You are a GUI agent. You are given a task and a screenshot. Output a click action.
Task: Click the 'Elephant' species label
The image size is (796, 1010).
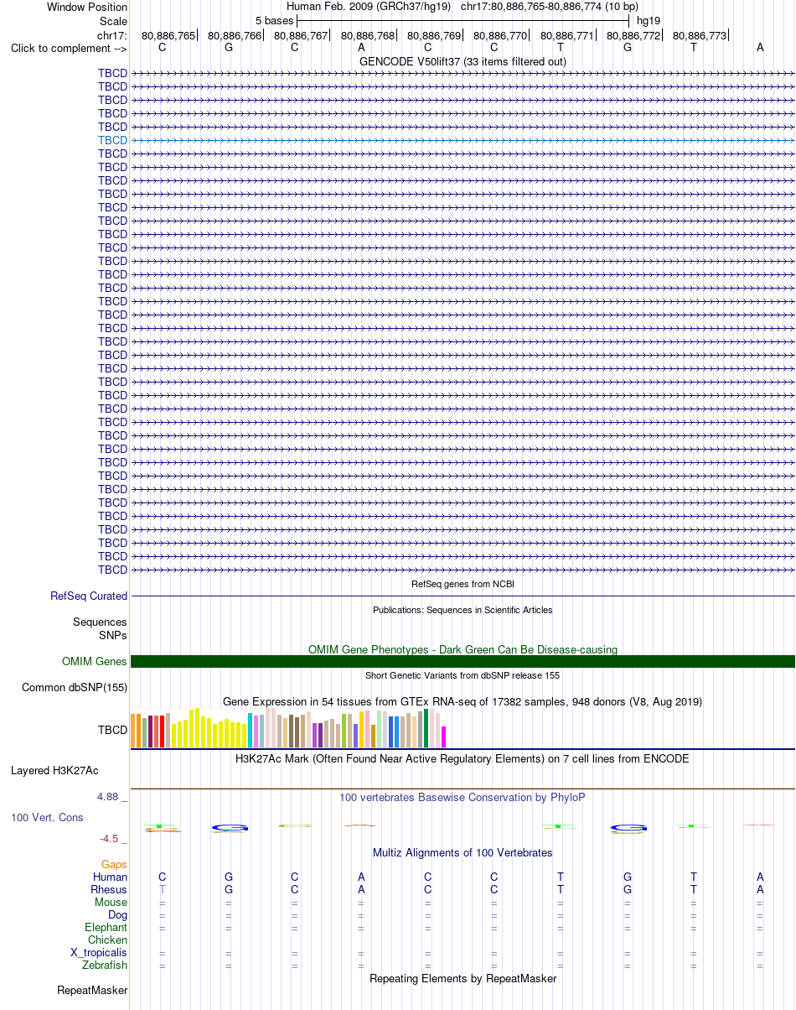(x=106, y=928)
